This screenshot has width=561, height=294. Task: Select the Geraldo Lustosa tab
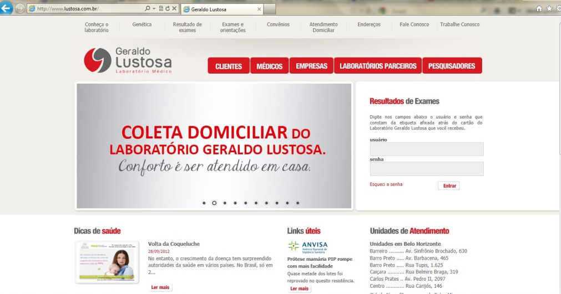click(222, 9)
